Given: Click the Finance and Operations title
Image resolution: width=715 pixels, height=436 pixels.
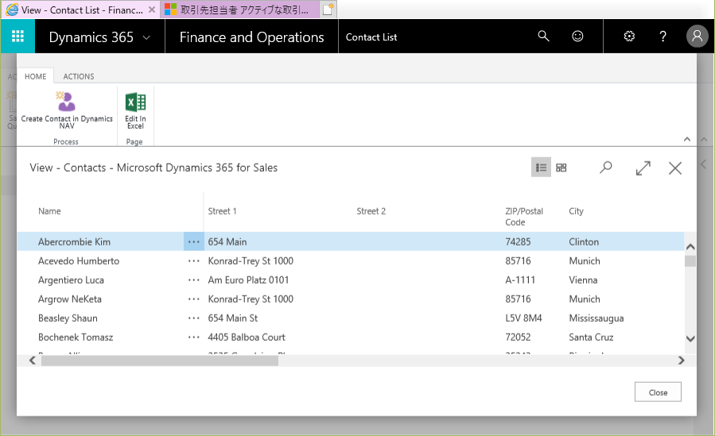Looking at the screenshot, I should click(251, 37).
